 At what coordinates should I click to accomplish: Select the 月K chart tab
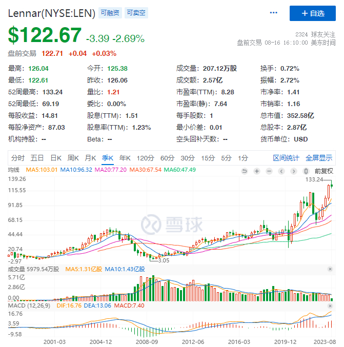point(90,158)
